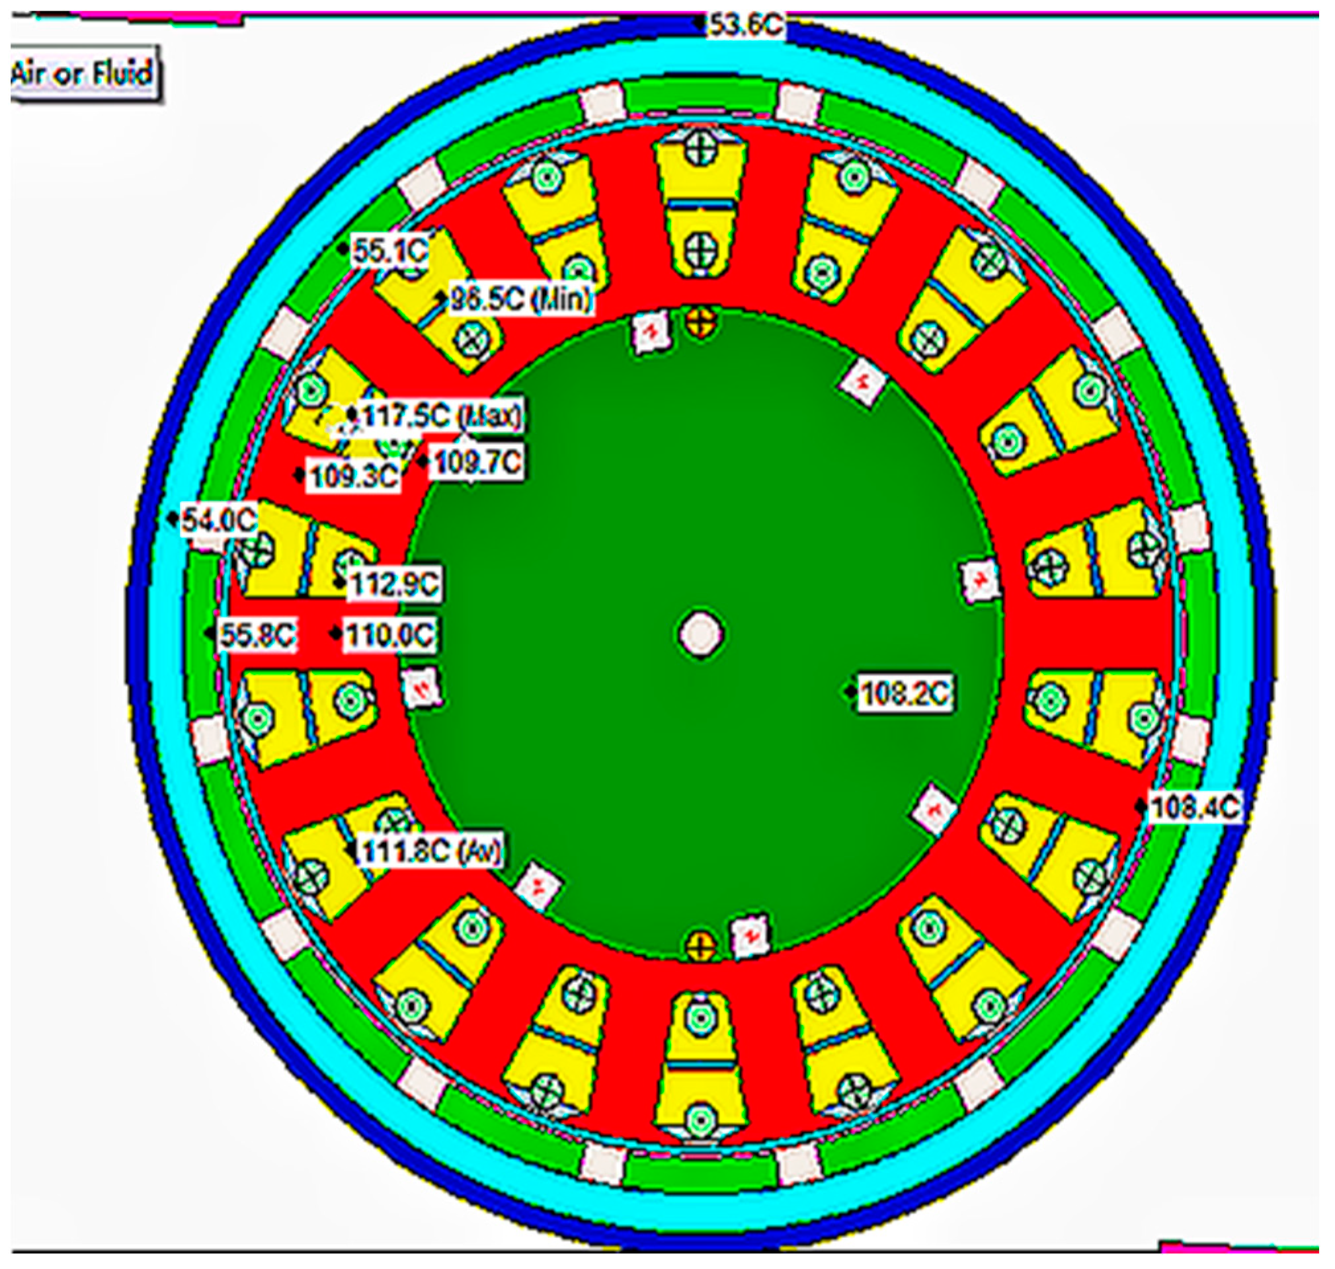1335x1269 pixels.
Task: Select the 117.5C (Max) temperature label
Action: [440, 415]
